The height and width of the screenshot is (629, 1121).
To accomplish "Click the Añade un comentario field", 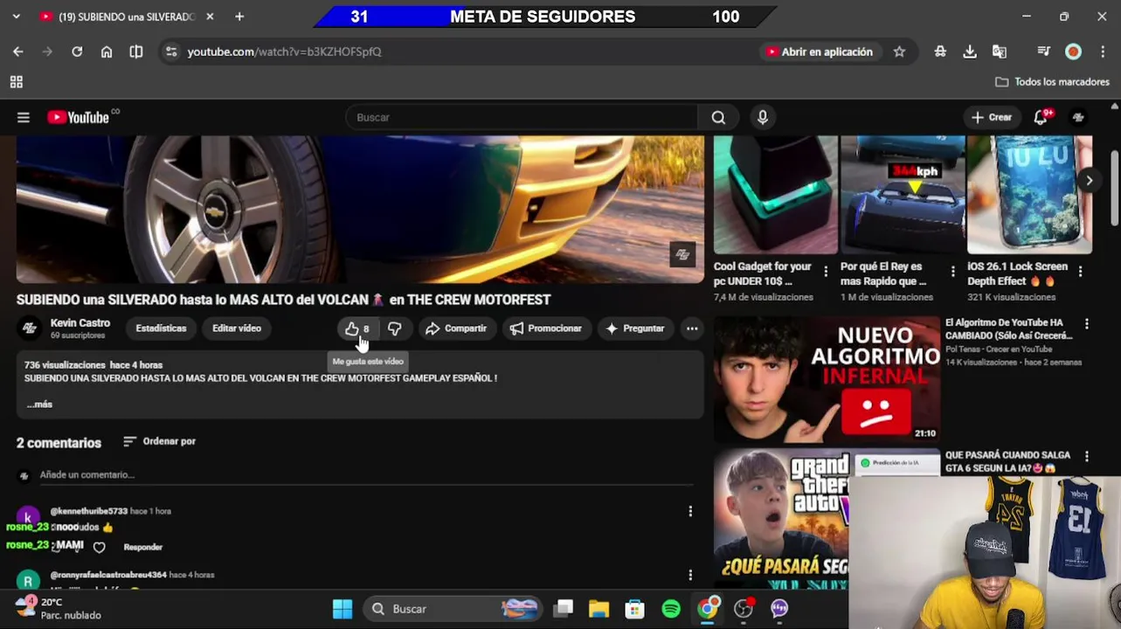I will (x=367, y=475).
